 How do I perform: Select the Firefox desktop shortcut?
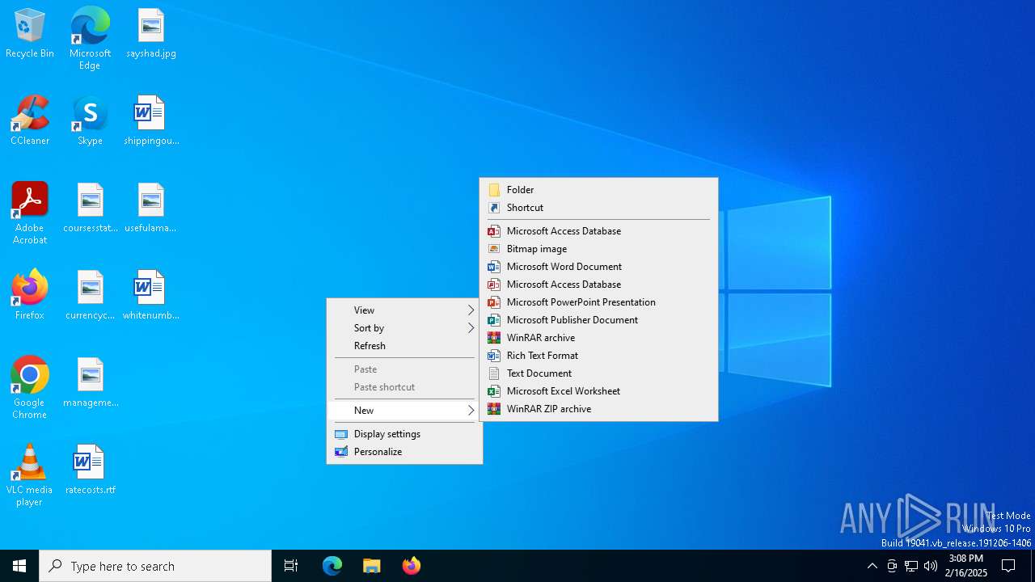(x=30, y=296)
